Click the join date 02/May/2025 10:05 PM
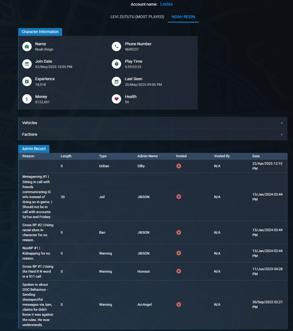The height and width of the screenshot is (331, 293). pyautogui.click(x=54, y=67)
